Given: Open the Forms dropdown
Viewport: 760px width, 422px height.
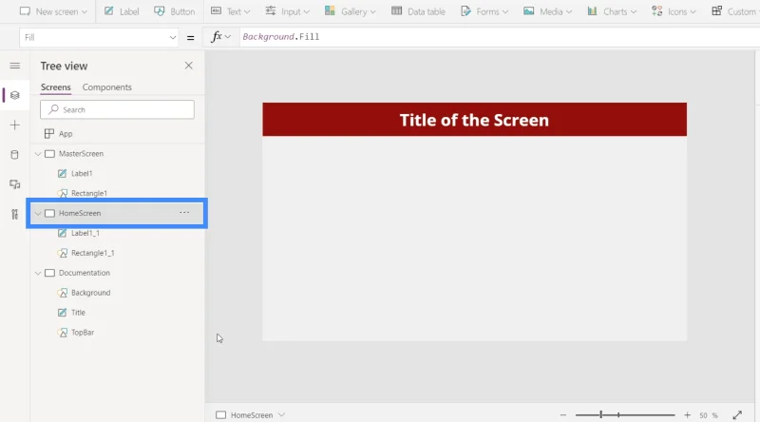Looking at the screenshot, I should (484, 11).
